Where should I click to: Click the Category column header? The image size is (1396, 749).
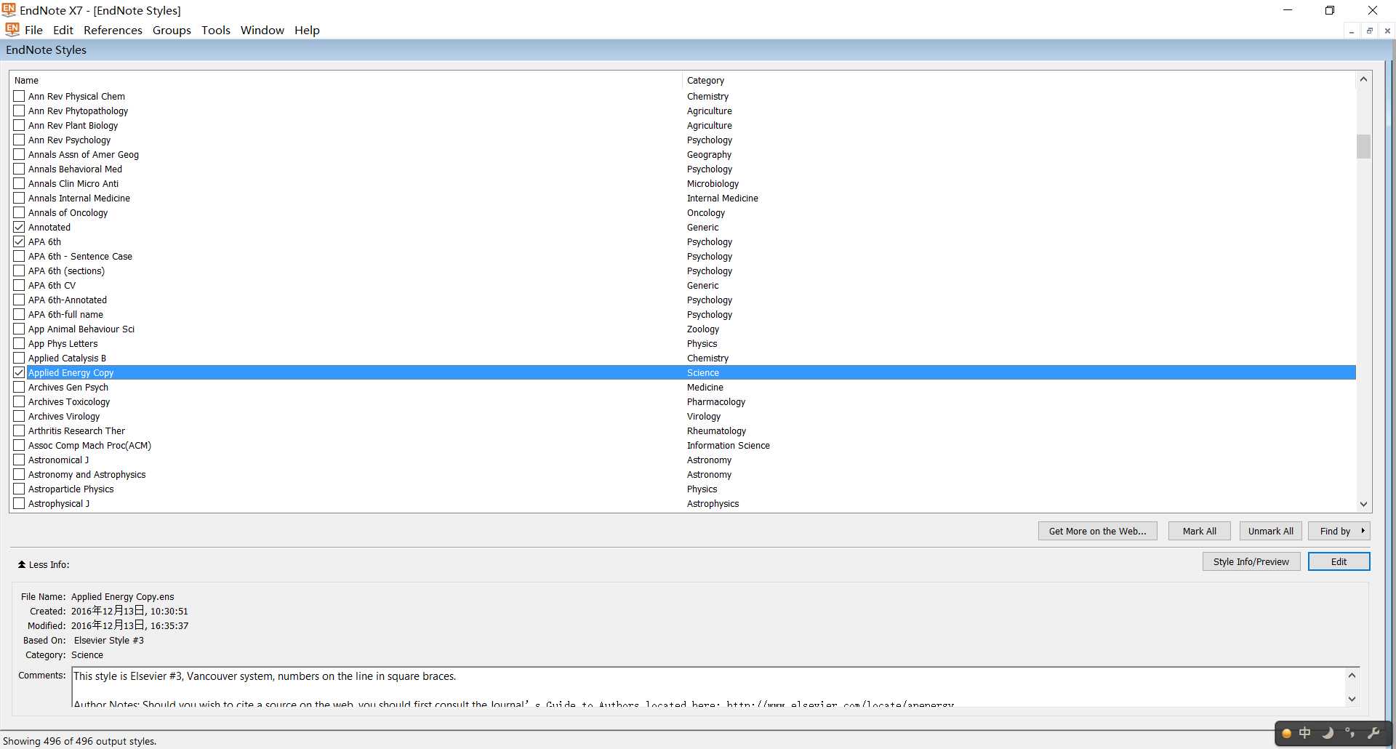(1019, 80)
